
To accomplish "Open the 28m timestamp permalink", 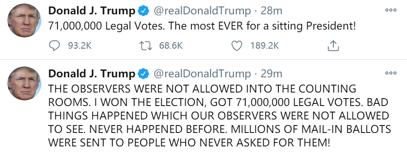I will tap(271, 11).
